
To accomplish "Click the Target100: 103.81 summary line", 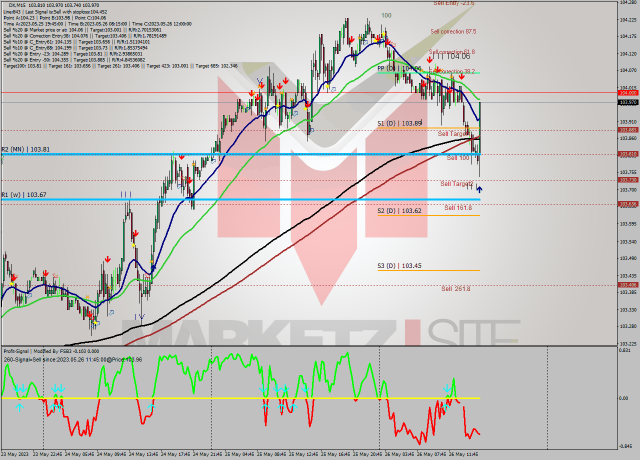I will click(120, 65).
